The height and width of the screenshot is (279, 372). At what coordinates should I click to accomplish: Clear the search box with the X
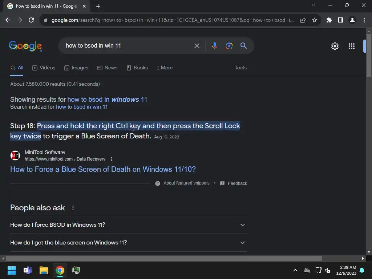coord(197,46)
